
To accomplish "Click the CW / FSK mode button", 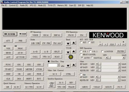I will pyautogui.click(x=46, y=43).
